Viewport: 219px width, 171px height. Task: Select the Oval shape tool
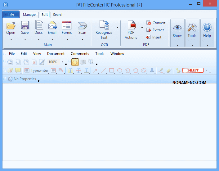[x=120, y=70]
